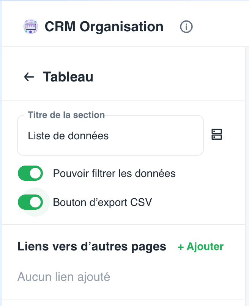Click the CRM Organisation app logo
The height and width of the screenshot is (306, 249).
click(31, 27)
